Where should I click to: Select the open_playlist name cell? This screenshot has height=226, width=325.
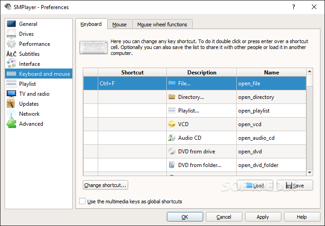(271, 111)
